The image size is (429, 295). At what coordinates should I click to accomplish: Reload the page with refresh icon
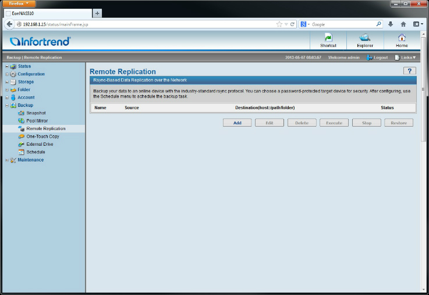tap(292, 24)
